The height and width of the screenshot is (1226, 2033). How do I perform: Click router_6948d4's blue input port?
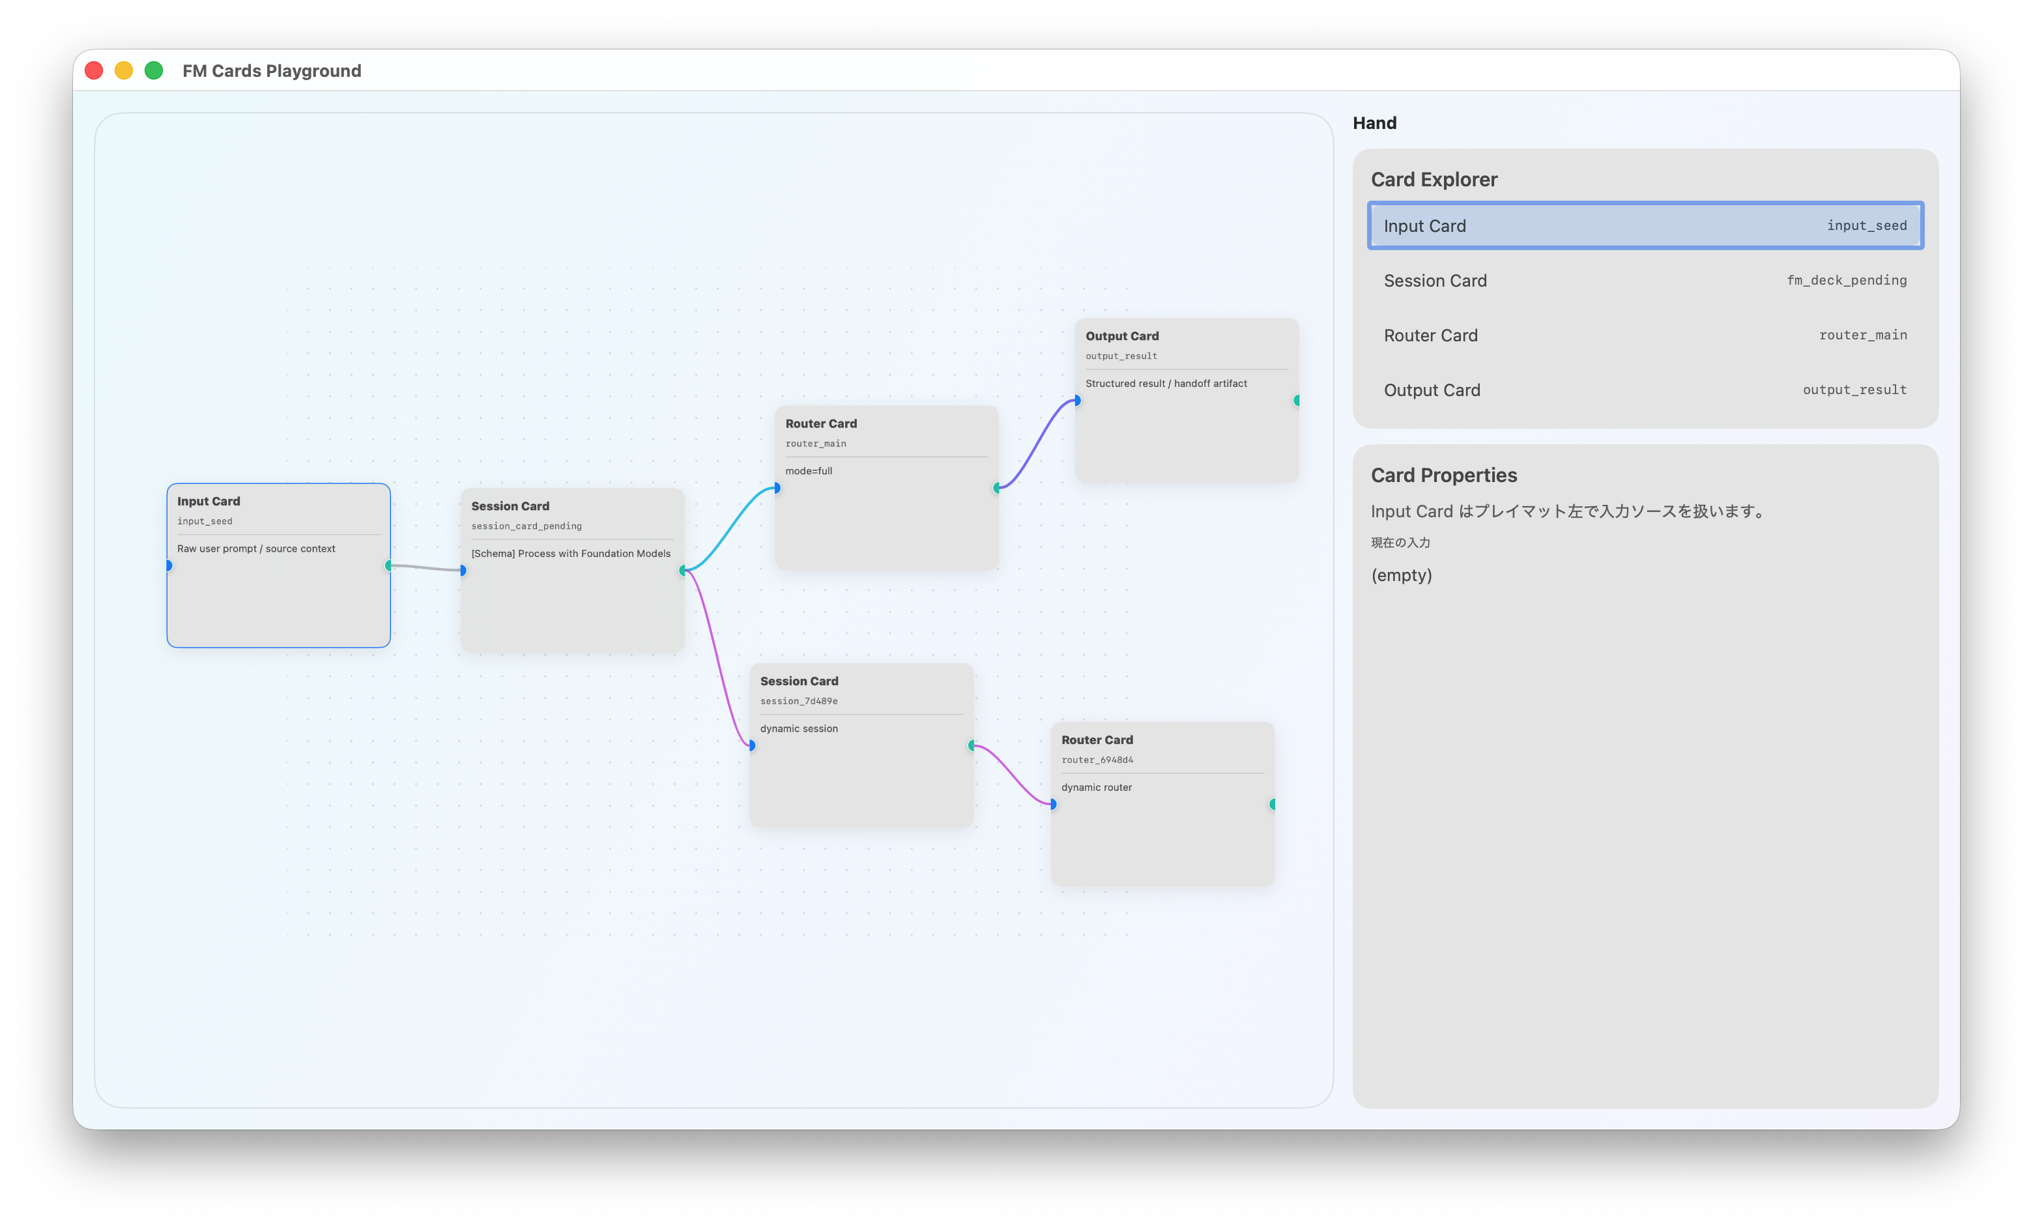click(1053, 805)
